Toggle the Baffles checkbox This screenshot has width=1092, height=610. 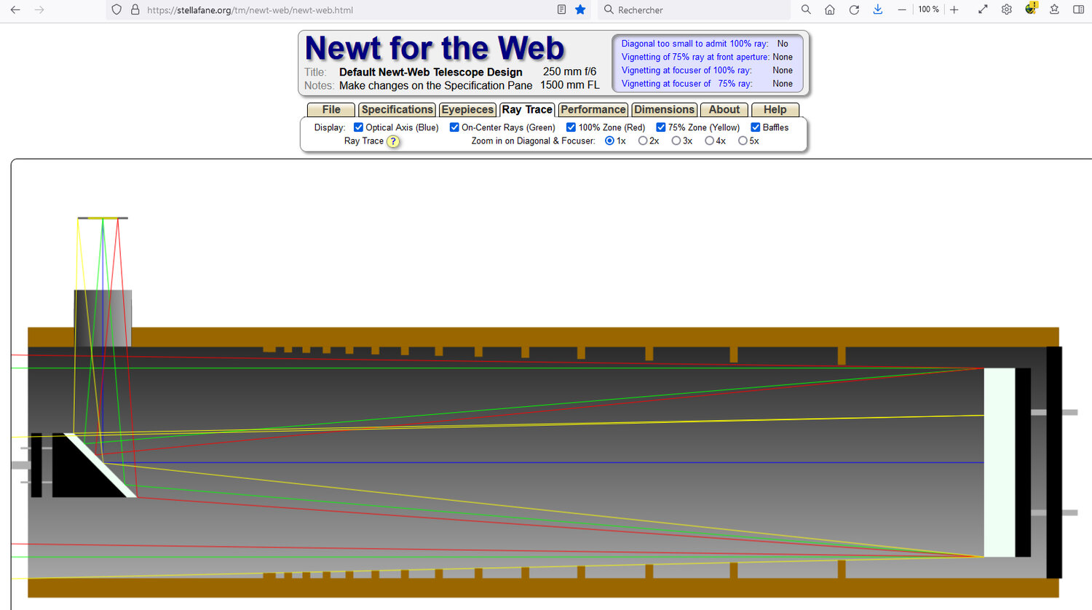pyautogui.click(x=756, y=127)
